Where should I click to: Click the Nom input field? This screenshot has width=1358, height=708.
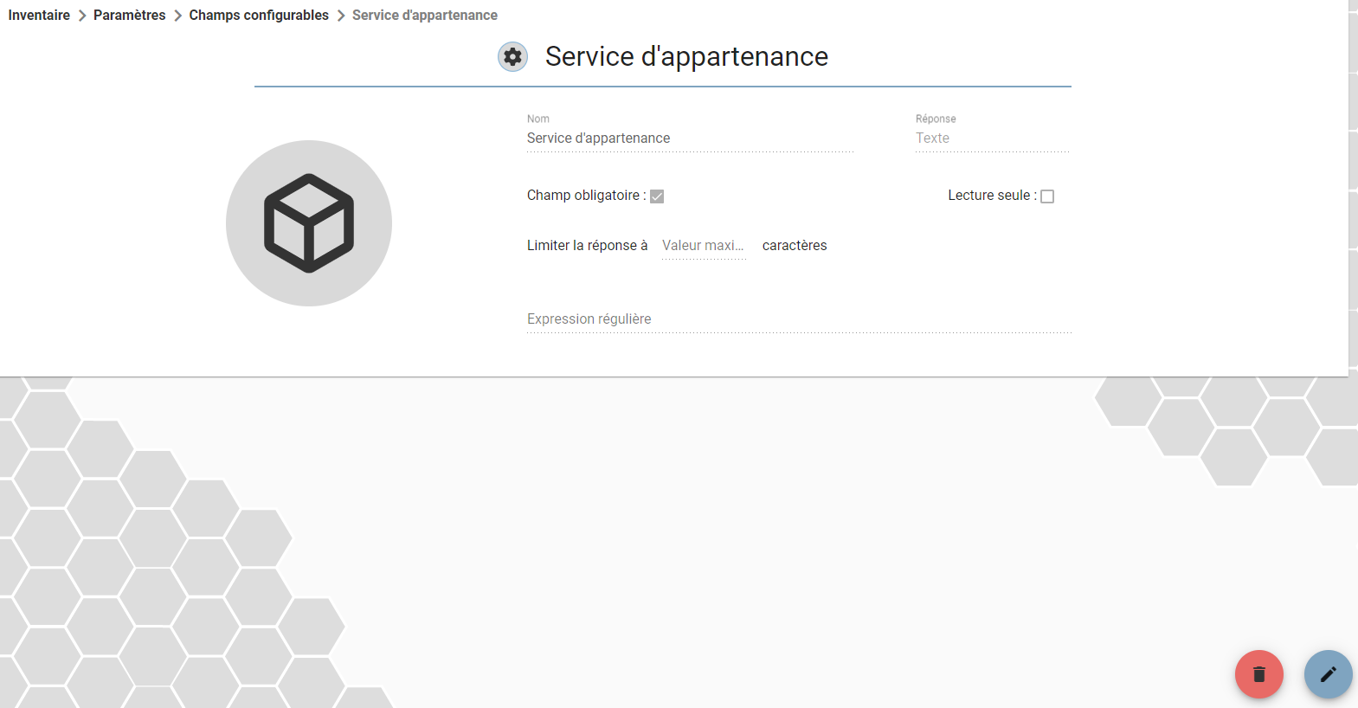pos(690,138)
